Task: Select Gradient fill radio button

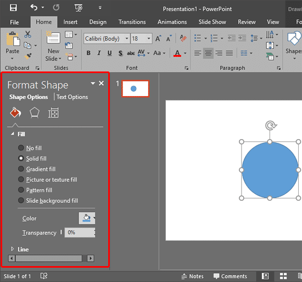Action: (21, 169)
